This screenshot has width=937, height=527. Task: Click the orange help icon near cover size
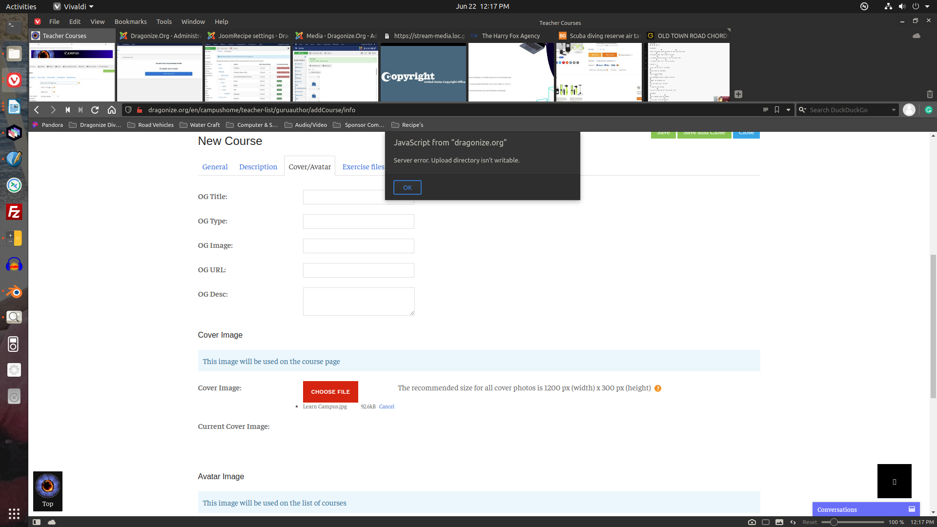(658, 389)
